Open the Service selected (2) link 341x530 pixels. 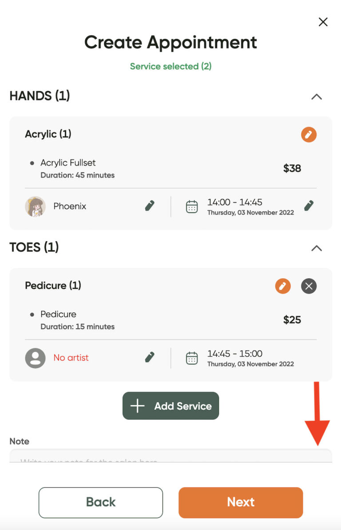coord(170,66)
